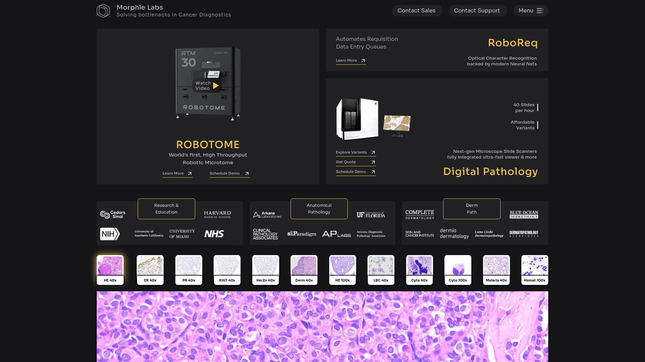Click the University of Miami logo
This screenshot has width=645, height=362.
[x=182, y=234]
